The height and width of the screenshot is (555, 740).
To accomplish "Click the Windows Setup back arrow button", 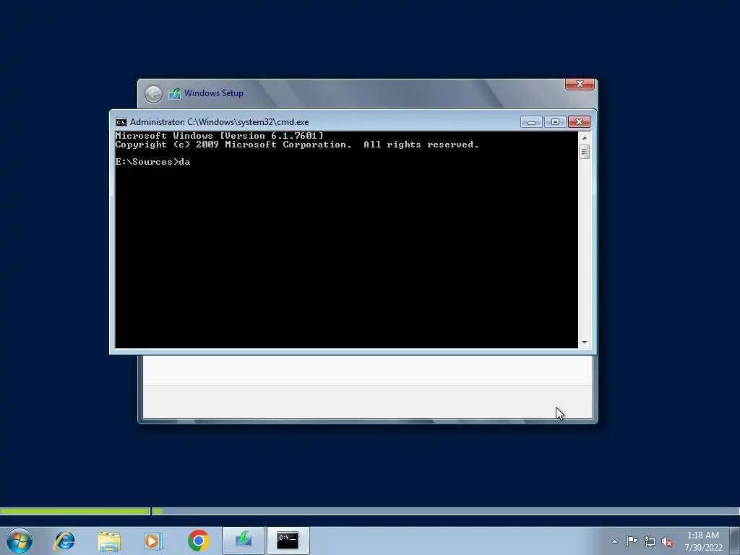I will coord(153,94).
